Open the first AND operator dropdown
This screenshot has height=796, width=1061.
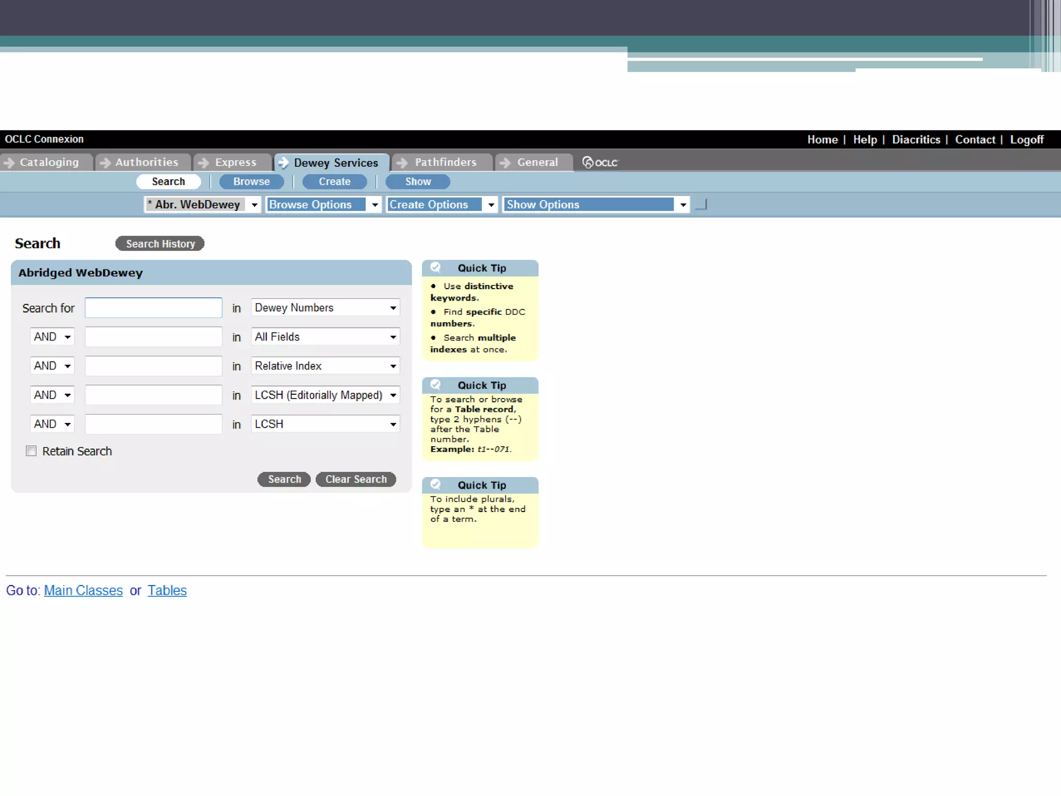[52, 337]
